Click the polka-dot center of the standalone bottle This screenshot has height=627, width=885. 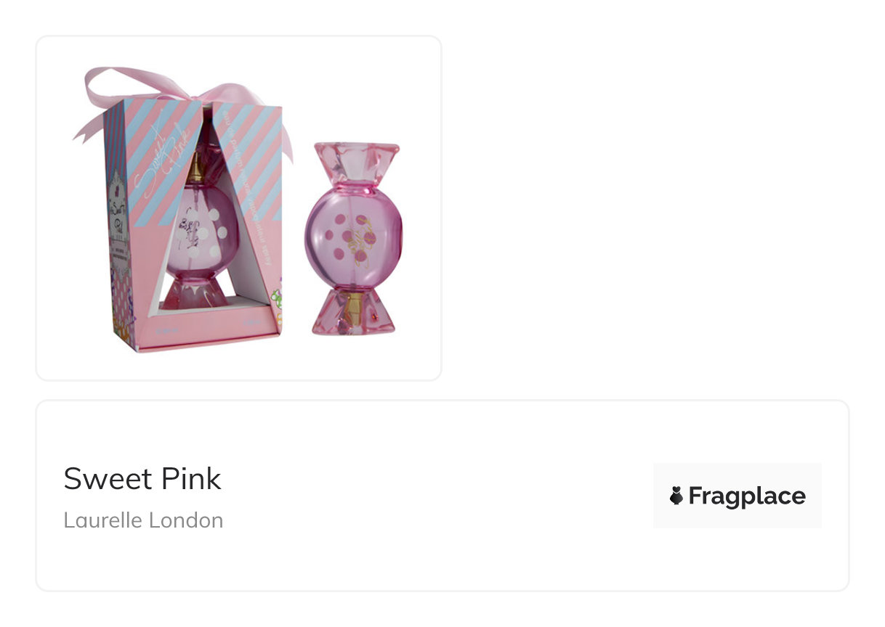pos(353,238)
